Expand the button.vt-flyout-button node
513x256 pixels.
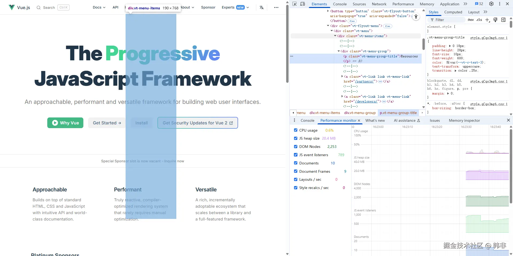(x=328, y=11)
